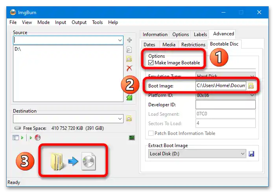The image size is (275, 193).
Task: Click the layout editor icon under Free Space
Action: coord(16,138)
